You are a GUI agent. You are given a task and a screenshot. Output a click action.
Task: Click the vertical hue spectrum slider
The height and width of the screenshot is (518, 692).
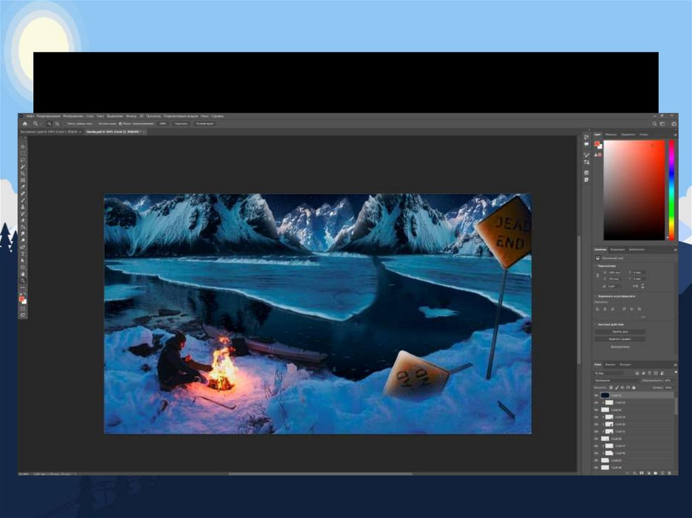[x=671, y=190]
